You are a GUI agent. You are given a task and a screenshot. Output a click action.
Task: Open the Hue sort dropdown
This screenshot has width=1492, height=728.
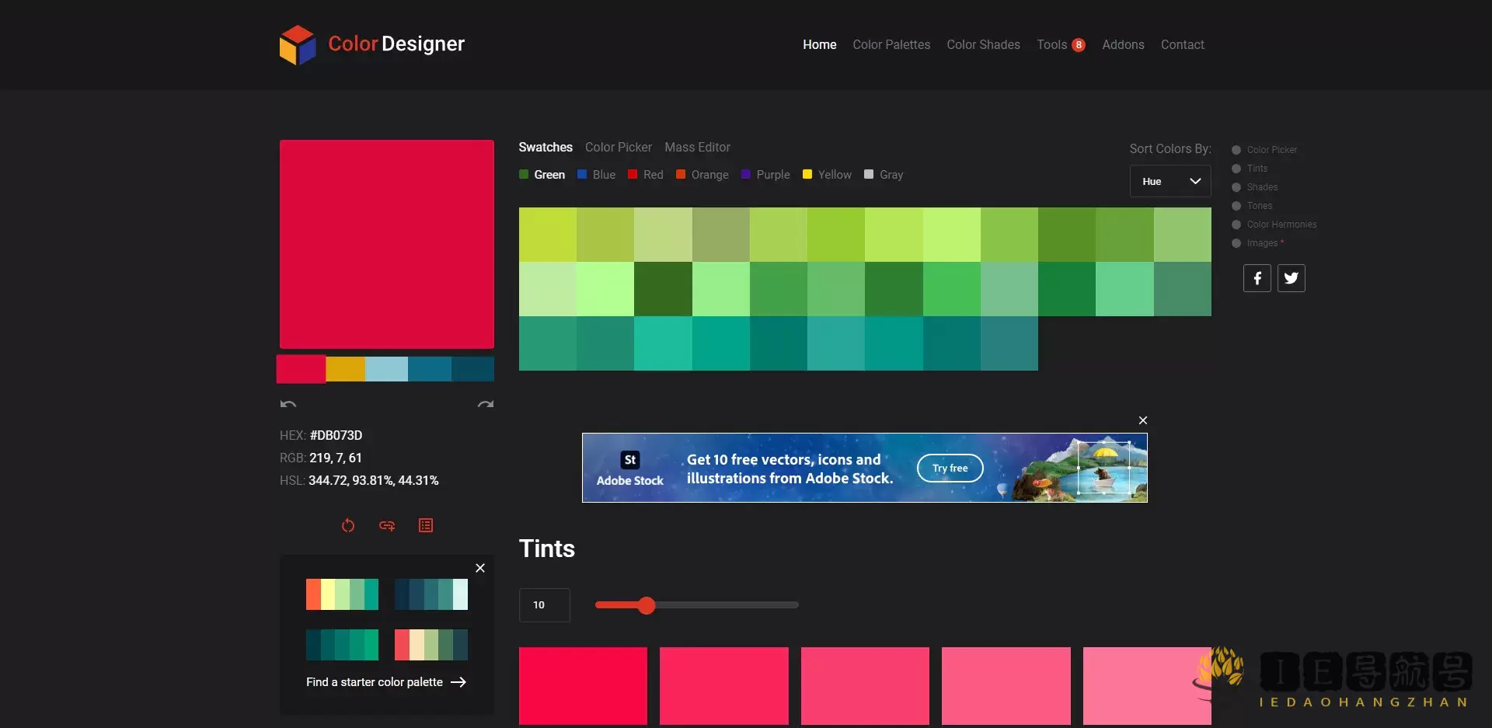click(x=1170, y=180)
